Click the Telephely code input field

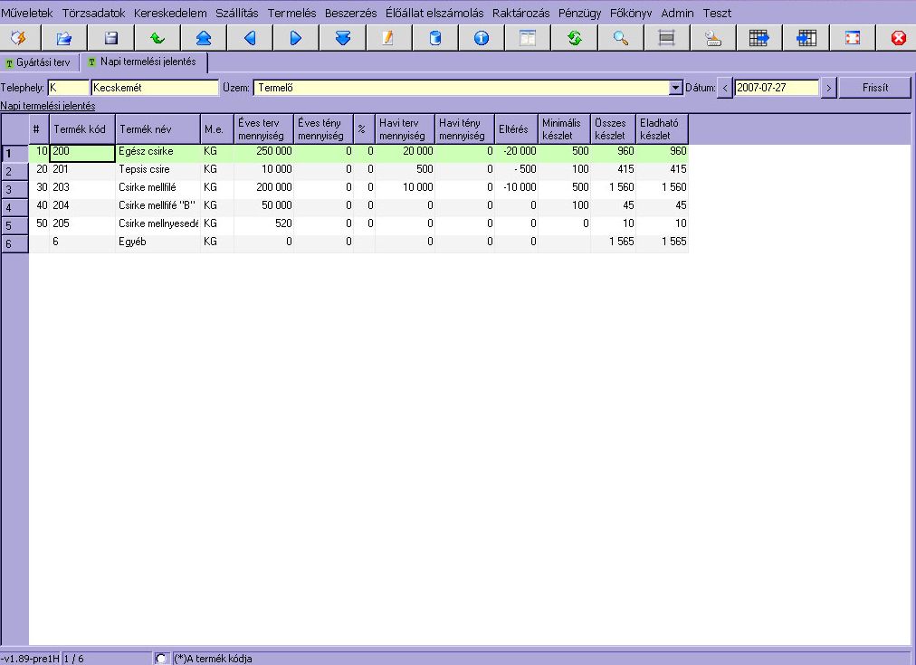68,88
